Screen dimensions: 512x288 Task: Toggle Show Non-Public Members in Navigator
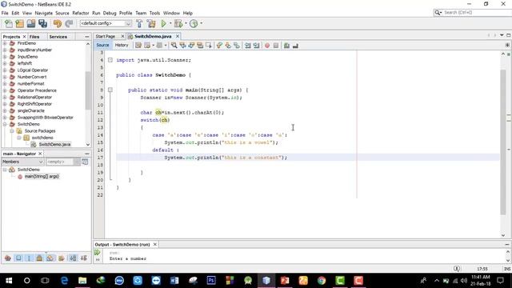point(39,258)
